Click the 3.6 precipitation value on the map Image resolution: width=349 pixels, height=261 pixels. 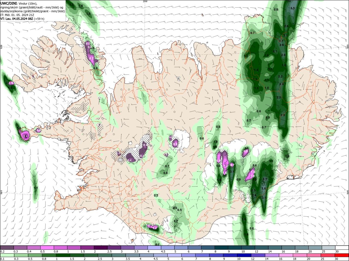[x=263, y=188]
